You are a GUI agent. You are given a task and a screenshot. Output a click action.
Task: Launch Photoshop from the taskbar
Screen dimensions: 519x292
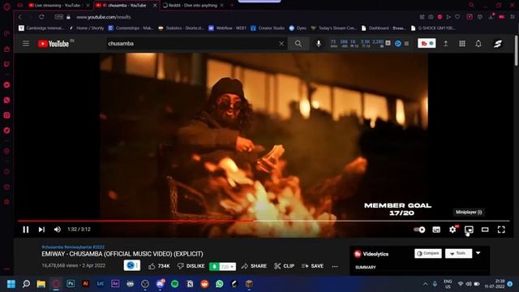tap(71, 284)
